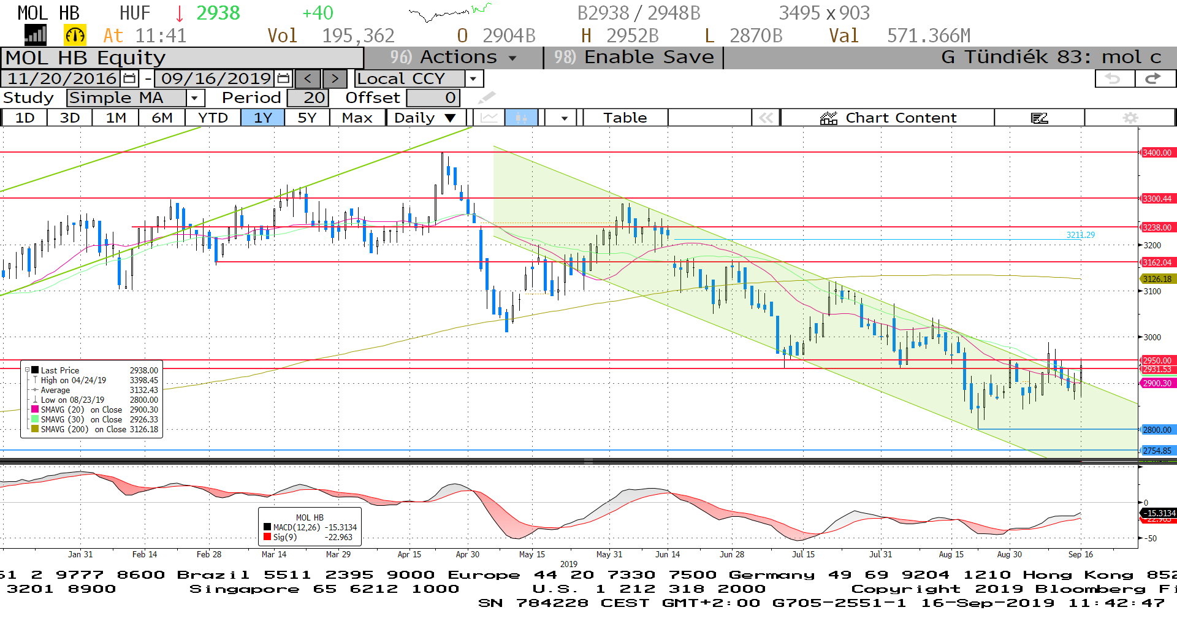Click the yellow gauge icon near ticker

75,35
